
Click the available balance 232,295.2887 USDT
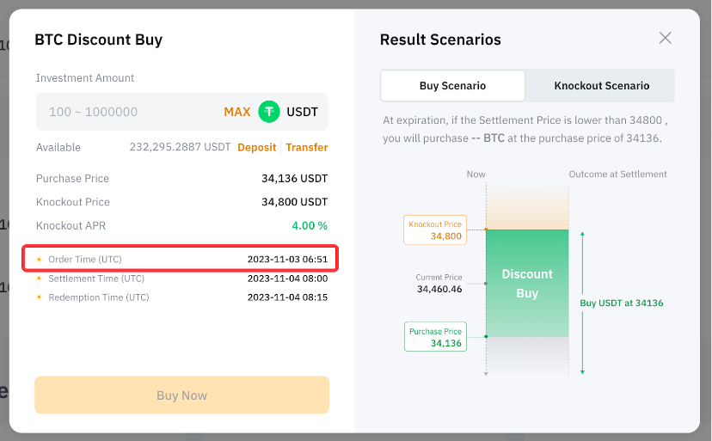coord(180,147)
